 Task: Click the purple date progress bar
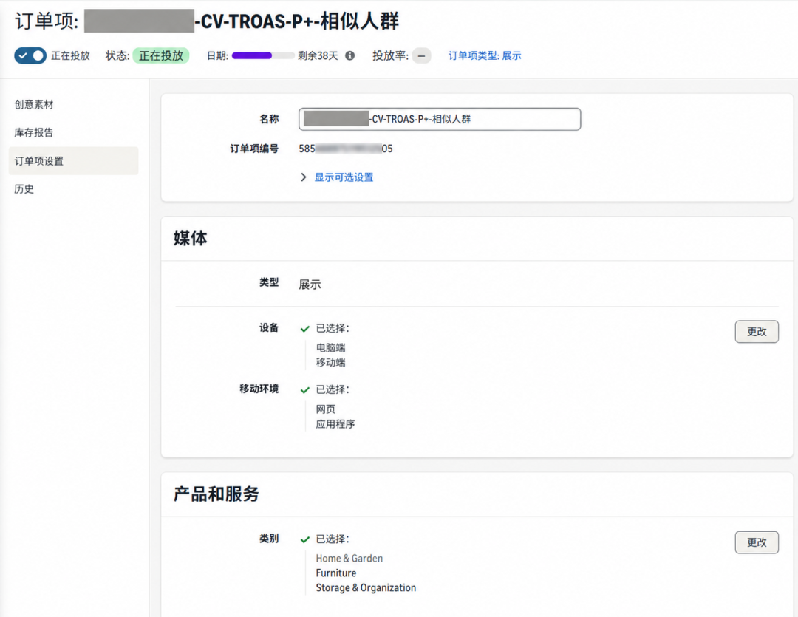[262, 55]
